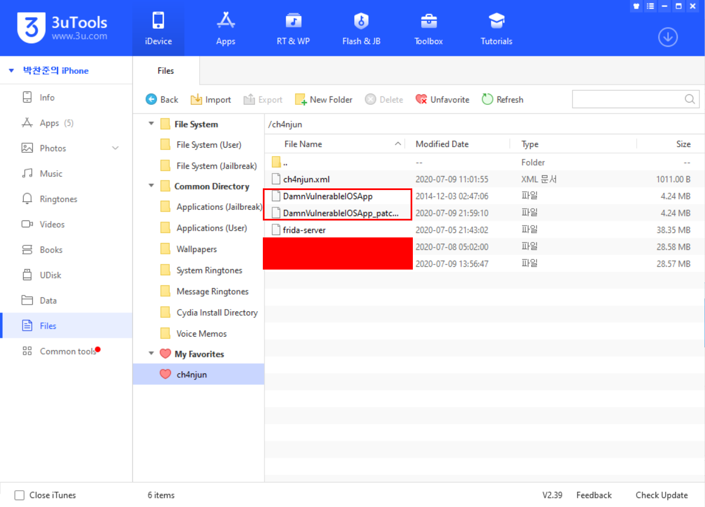
Task: Click the /ch4njun path bar
Action: click(x=484, y=125)
